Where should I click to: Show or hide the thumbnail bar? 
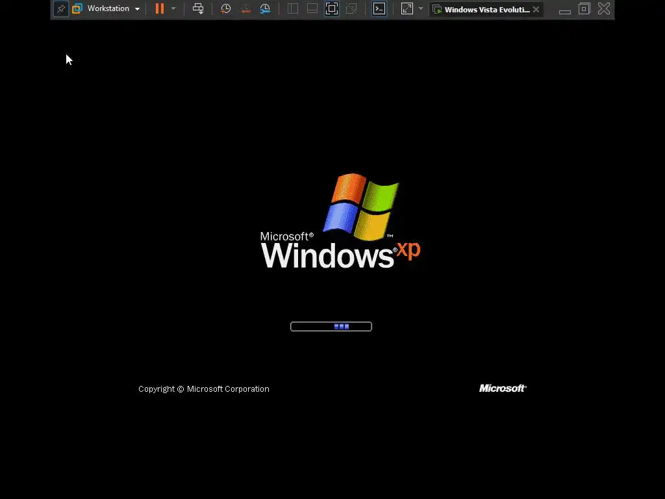click(312, 8)
